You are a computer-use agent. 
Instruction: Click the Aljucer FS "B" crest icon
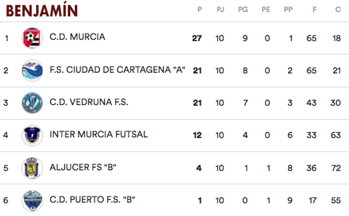pyautogui.click(x=32, y=168)
